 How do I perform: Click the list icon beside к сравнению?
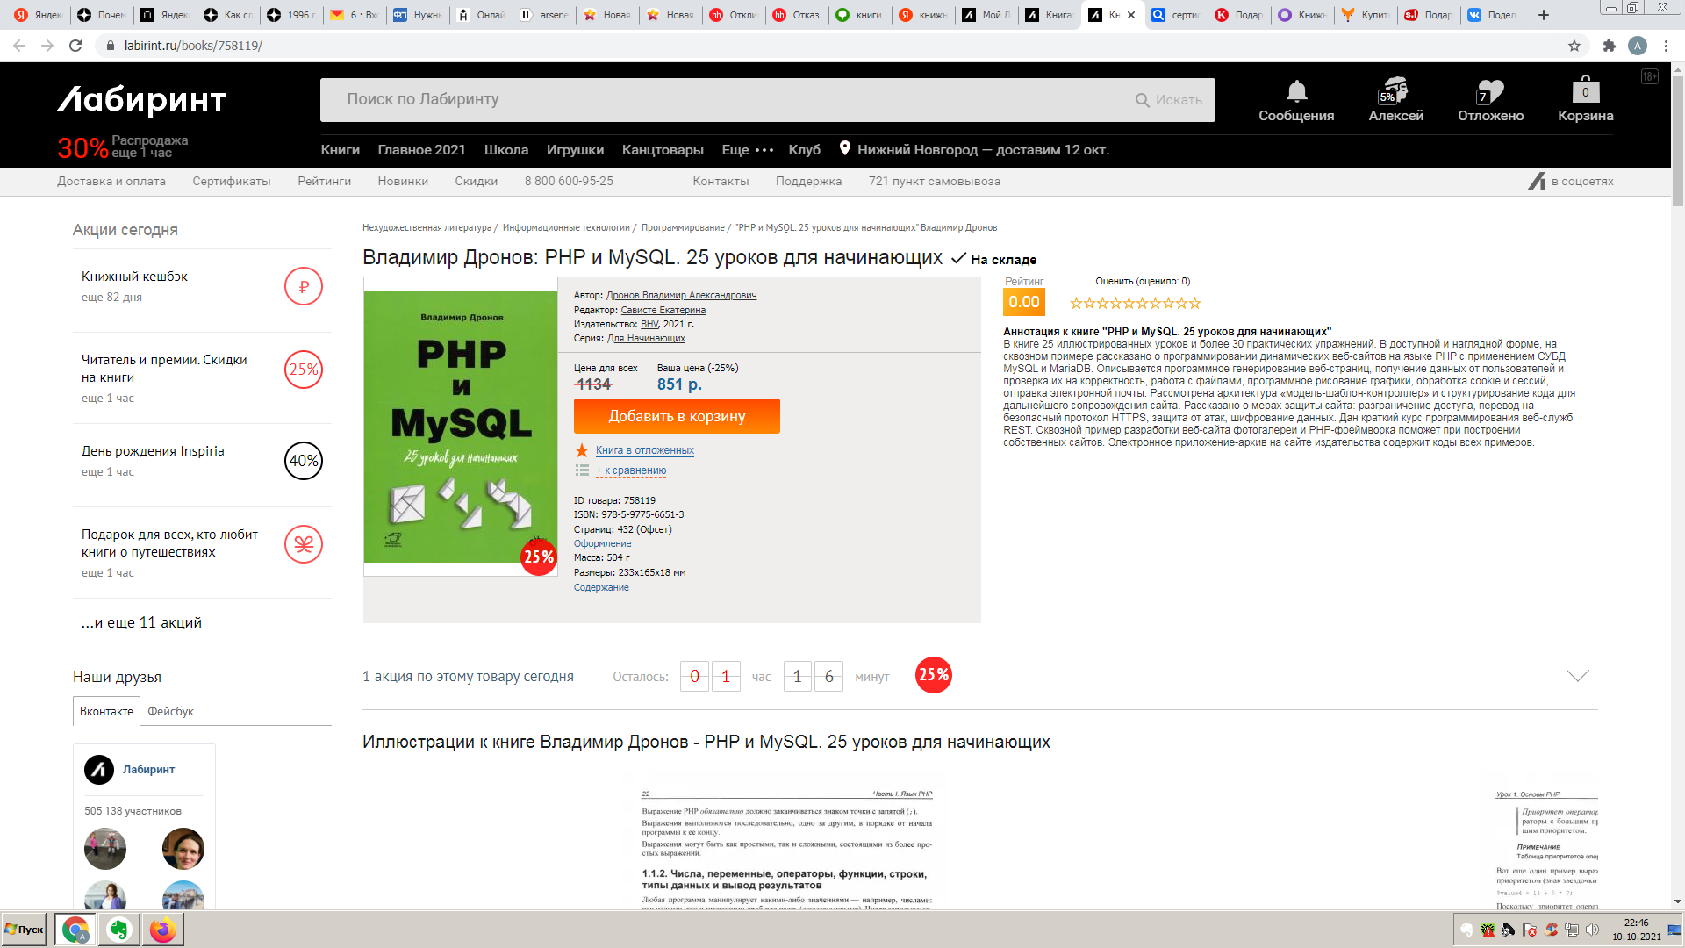pyautogui.click(x=582, y=470)
